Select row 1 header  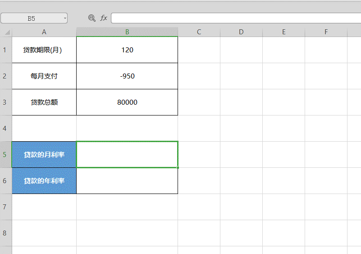tap(5, 50)
